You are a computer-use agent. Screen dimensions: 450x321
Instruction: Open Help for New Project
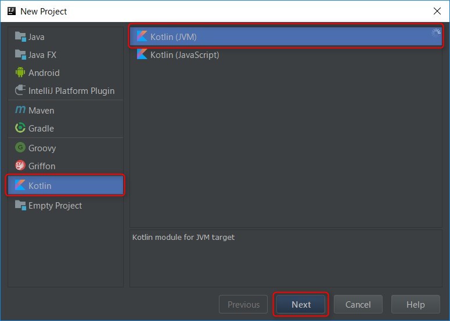416,304
